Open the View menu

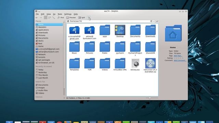click(x=49, y=14)
